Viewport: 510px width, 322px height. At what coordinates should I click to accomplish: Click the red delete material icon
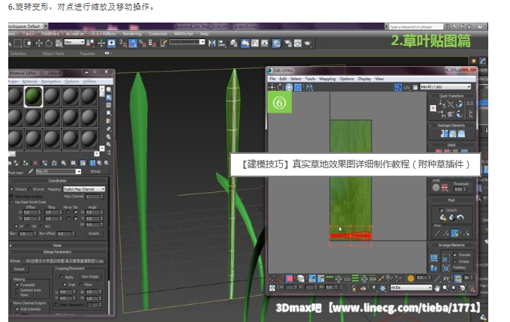point(35,162)
